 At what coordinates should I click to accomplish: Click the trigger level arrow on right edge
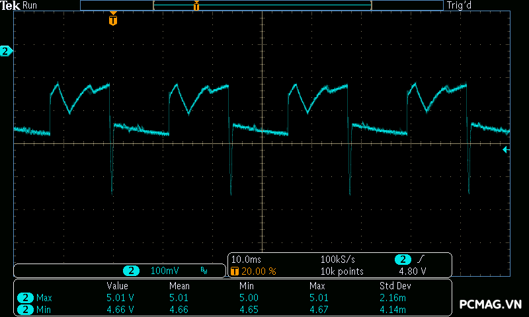click(x=506, y=150)
